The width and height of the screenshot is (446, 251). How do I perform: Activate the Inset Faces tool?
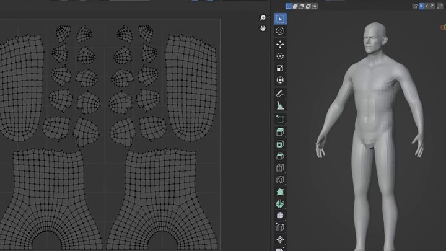point(280,144)
